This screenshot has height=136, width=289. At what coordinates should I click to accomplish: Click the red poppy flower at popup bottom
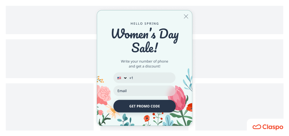pyautogui.click(x=147, y=118)
